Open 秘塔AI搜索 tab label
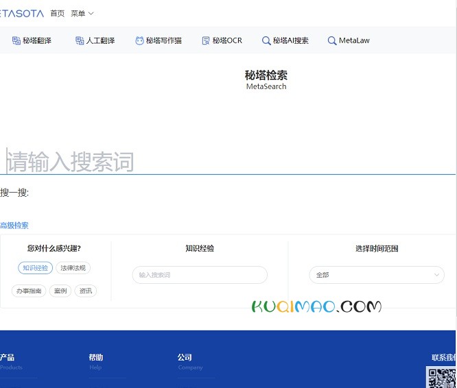This screenshot has height=388, width=457. [x=290, y=40]
